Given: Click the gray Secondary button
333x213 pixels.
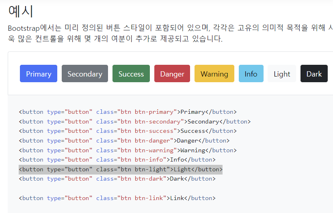Looking at the screenshot, I should pyautogui.click(x=85, y=73).
